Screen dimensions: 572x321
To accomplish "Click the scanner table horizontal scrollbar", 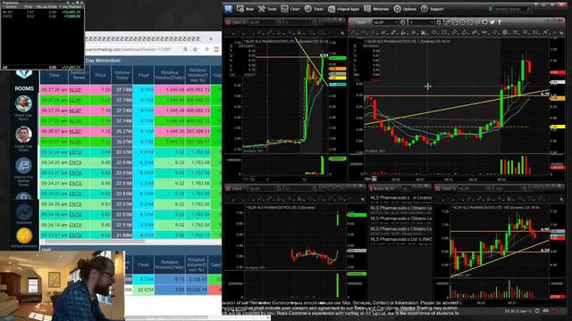I will [x=95, y=241].
